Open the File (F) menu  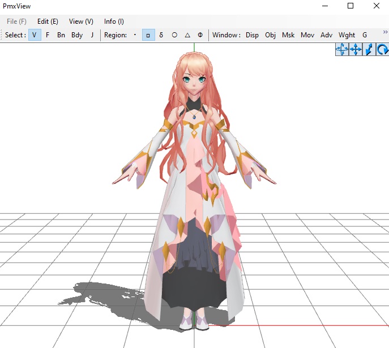(x=16, y=22)
